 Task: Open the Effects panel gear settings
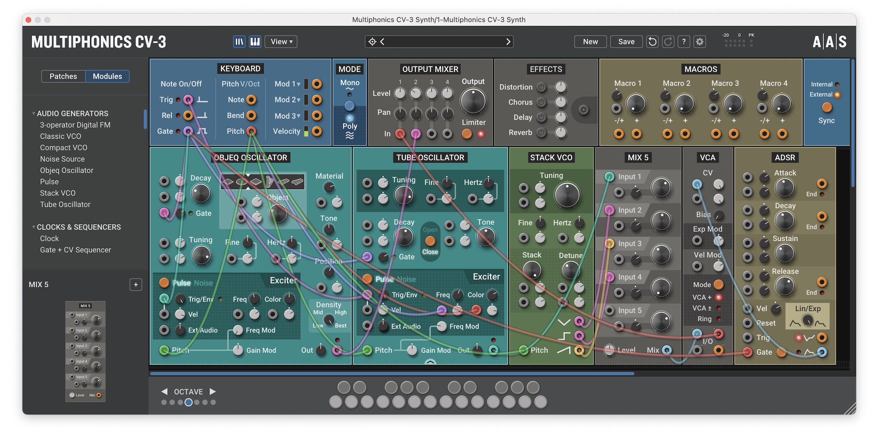(584, 110)
